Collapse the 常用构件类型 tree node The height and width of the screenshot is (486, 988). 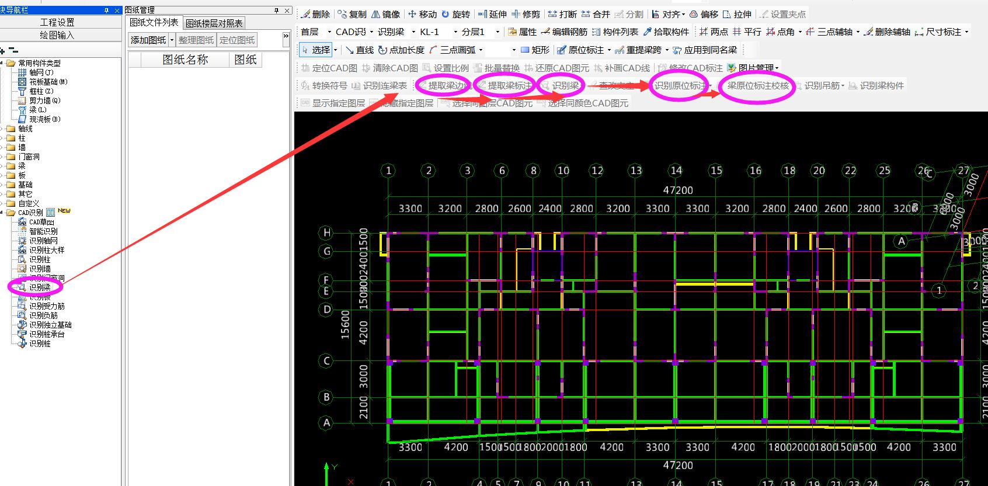pos(2,63)
